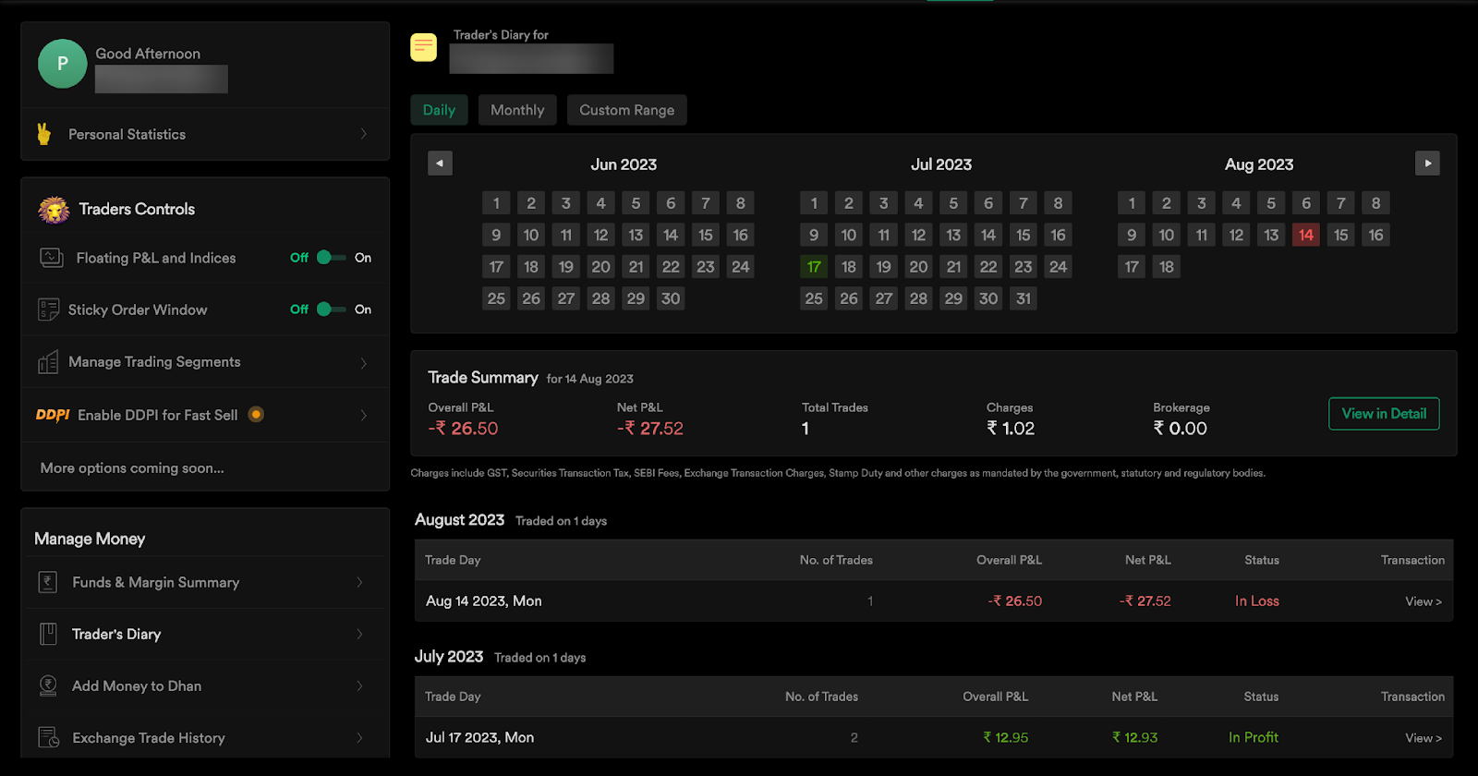Switch to the Daily tab
Viewport: 1478px width, 776px height.
(x=439, y=110)
